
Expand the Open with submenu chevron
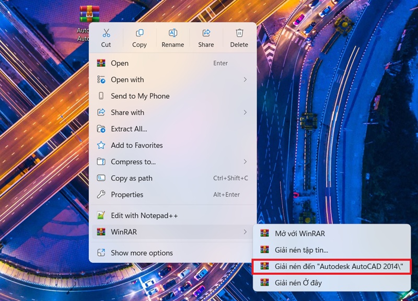pyautogui.click(x=245, y=79)
